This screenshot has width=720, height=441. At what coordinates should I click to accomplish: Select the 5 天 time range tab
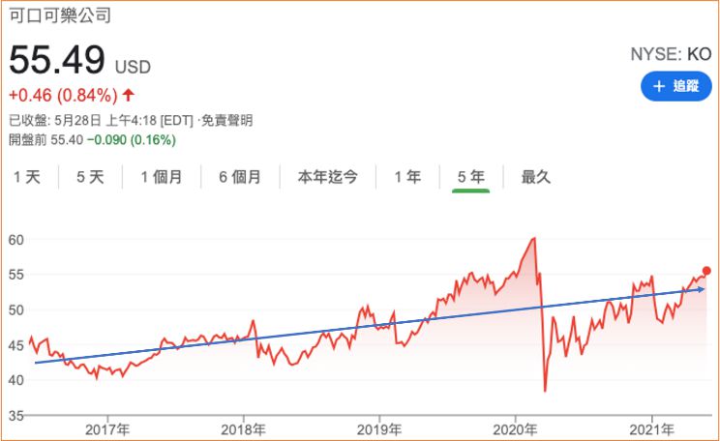(90, 177)
